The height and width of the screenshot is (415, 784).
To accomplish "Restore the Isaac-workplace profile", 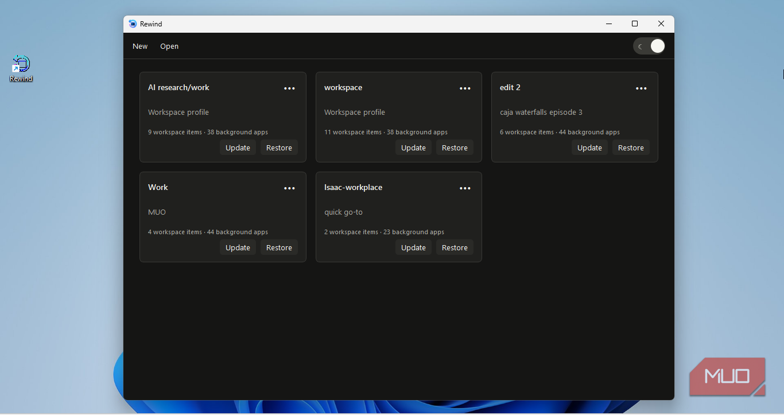I will 455,247.
